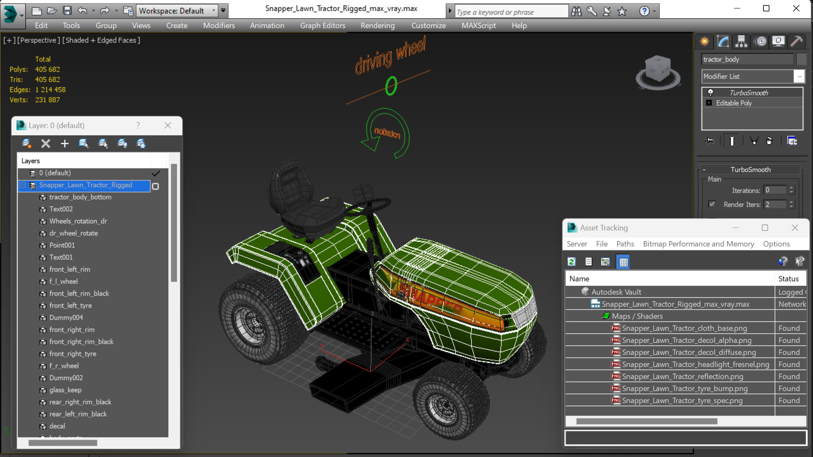The image size is (813, 457).
Task: Open Redo history dropdown arrow
Action: 116,11
